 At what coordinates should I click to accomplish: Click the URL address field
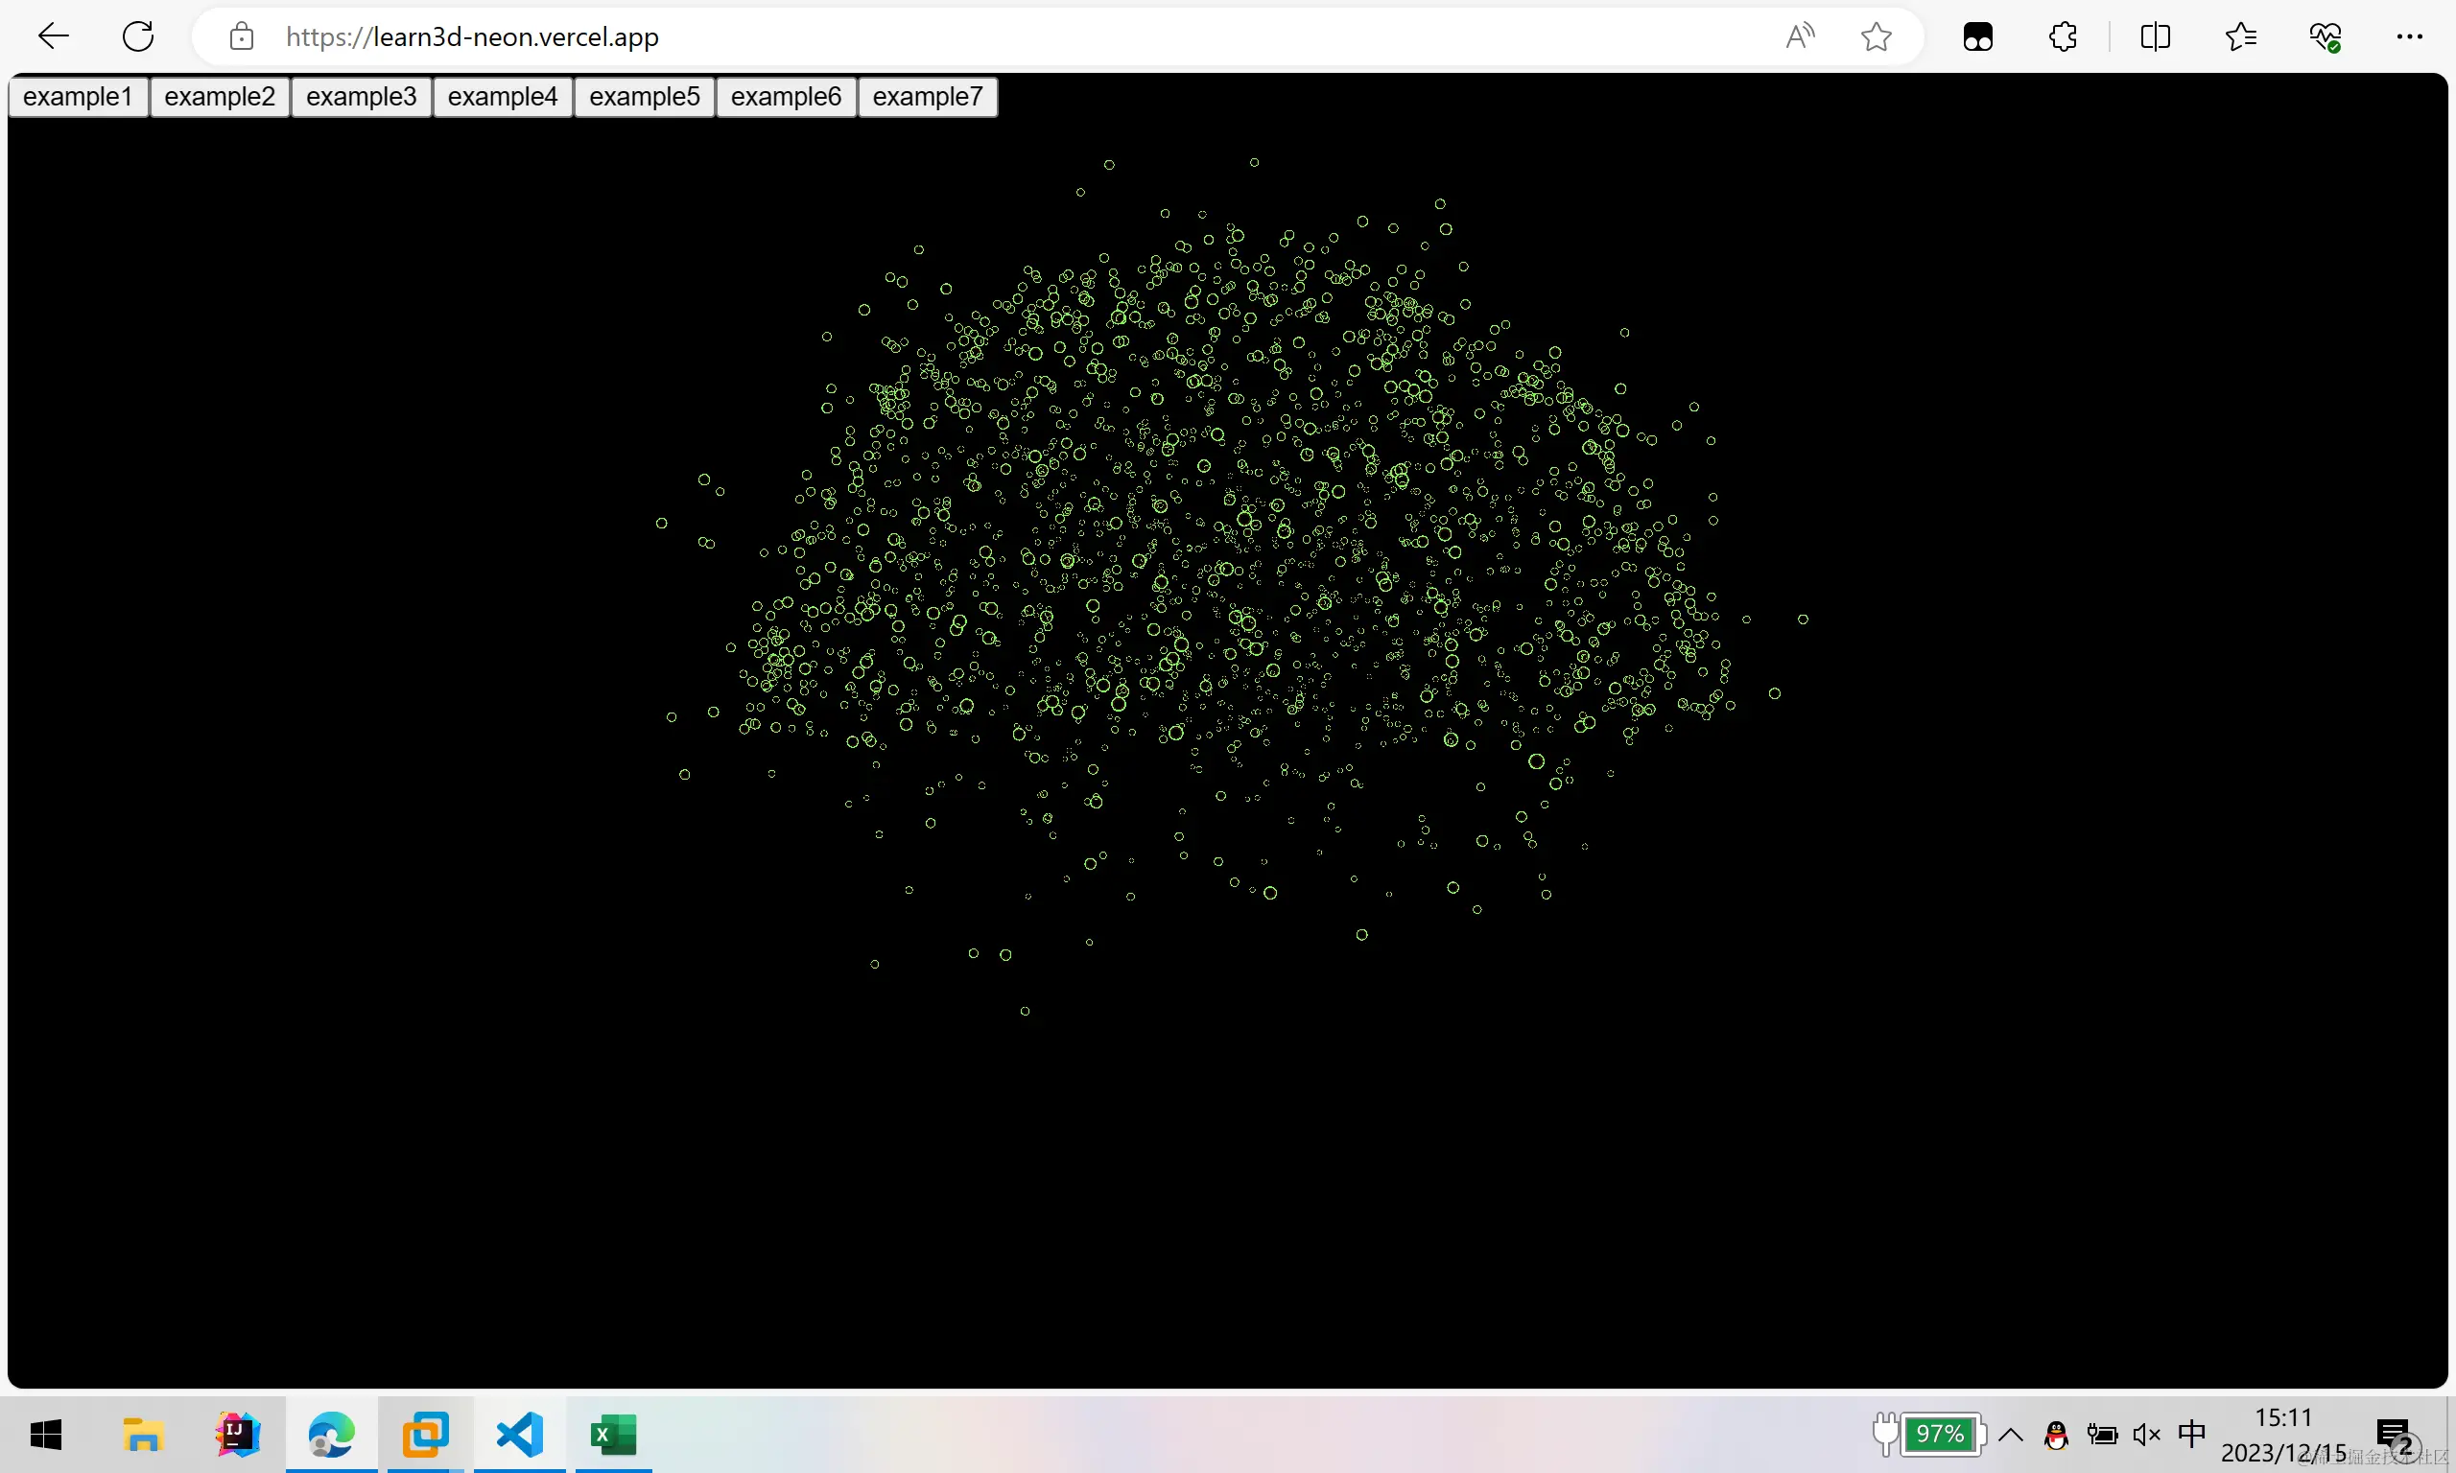(993, 36)
